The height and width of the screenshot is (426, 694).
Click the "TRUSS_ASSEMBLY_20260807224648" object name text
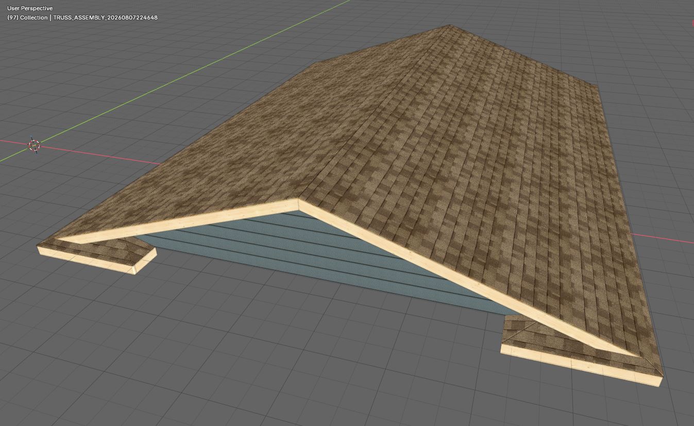[106, 18]
